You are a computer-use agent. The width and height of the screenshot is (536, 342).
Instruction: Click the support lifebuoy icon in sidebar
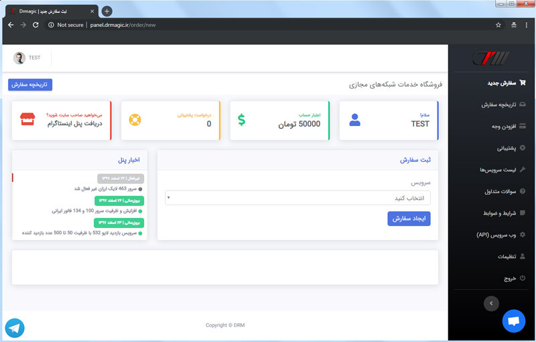point(523,148)
